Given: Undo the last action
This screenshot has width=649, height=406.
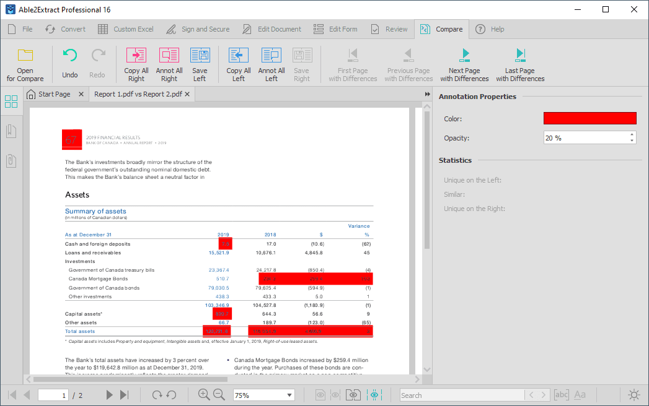Looking at the screenshot, I should [x=70, y=63].
